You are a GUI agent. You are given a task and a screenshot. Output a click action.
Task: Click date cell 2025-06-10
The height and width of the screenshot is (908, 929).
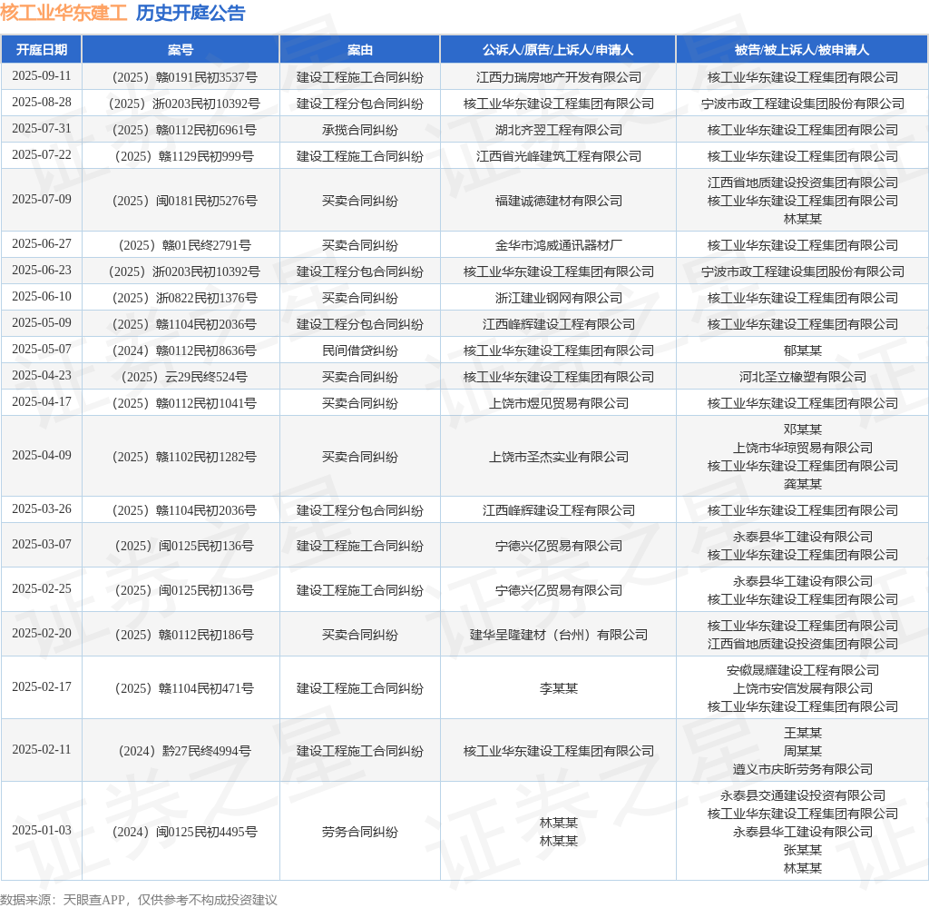pyautogui.click(x=42, y=296)
